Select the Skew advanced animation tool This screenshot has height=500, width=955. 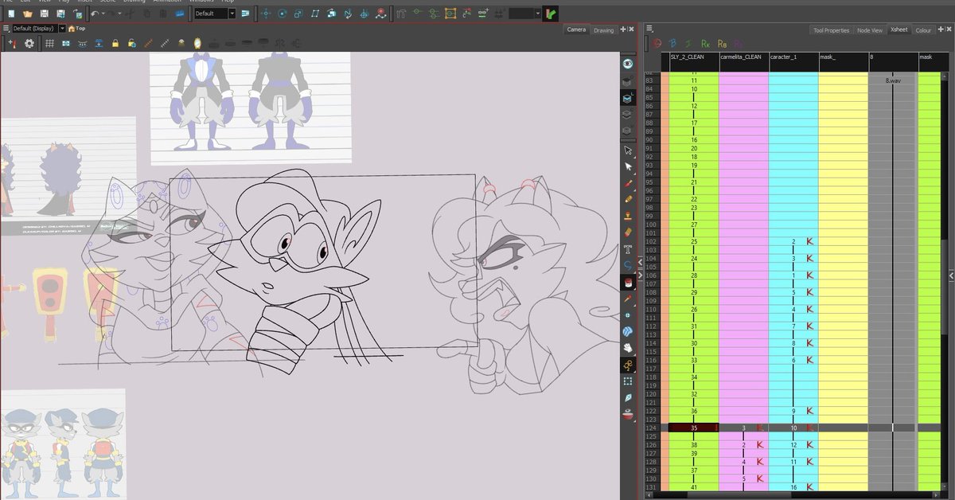point(315,14)
